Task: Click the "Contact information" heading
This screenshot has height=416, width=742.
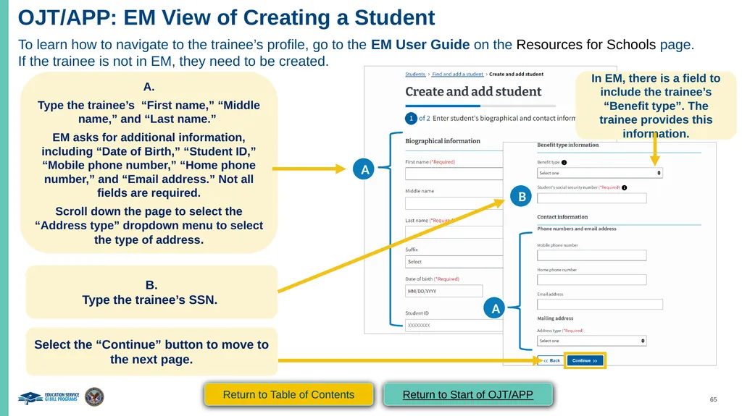Action: [562, 217]
